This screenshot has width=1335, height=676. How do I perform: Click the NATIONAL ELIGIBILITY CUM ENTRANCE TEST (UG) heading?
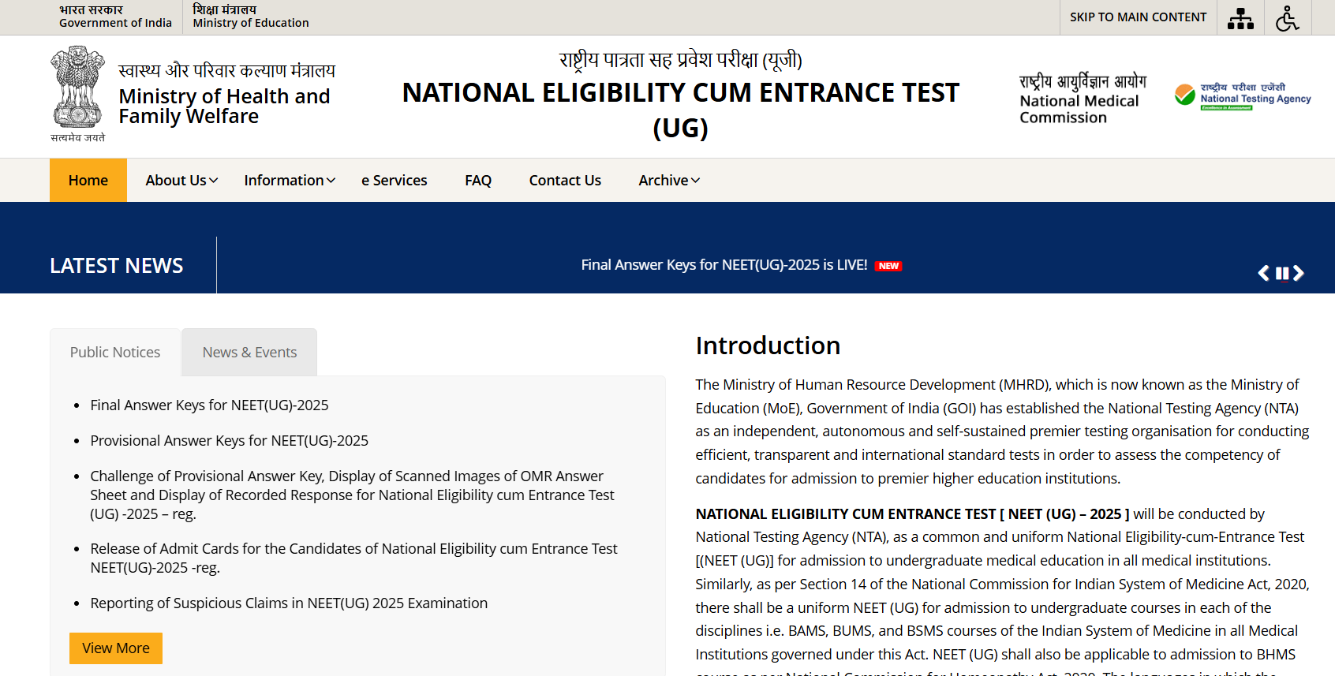pyautogui.click(x=680, y=110)
